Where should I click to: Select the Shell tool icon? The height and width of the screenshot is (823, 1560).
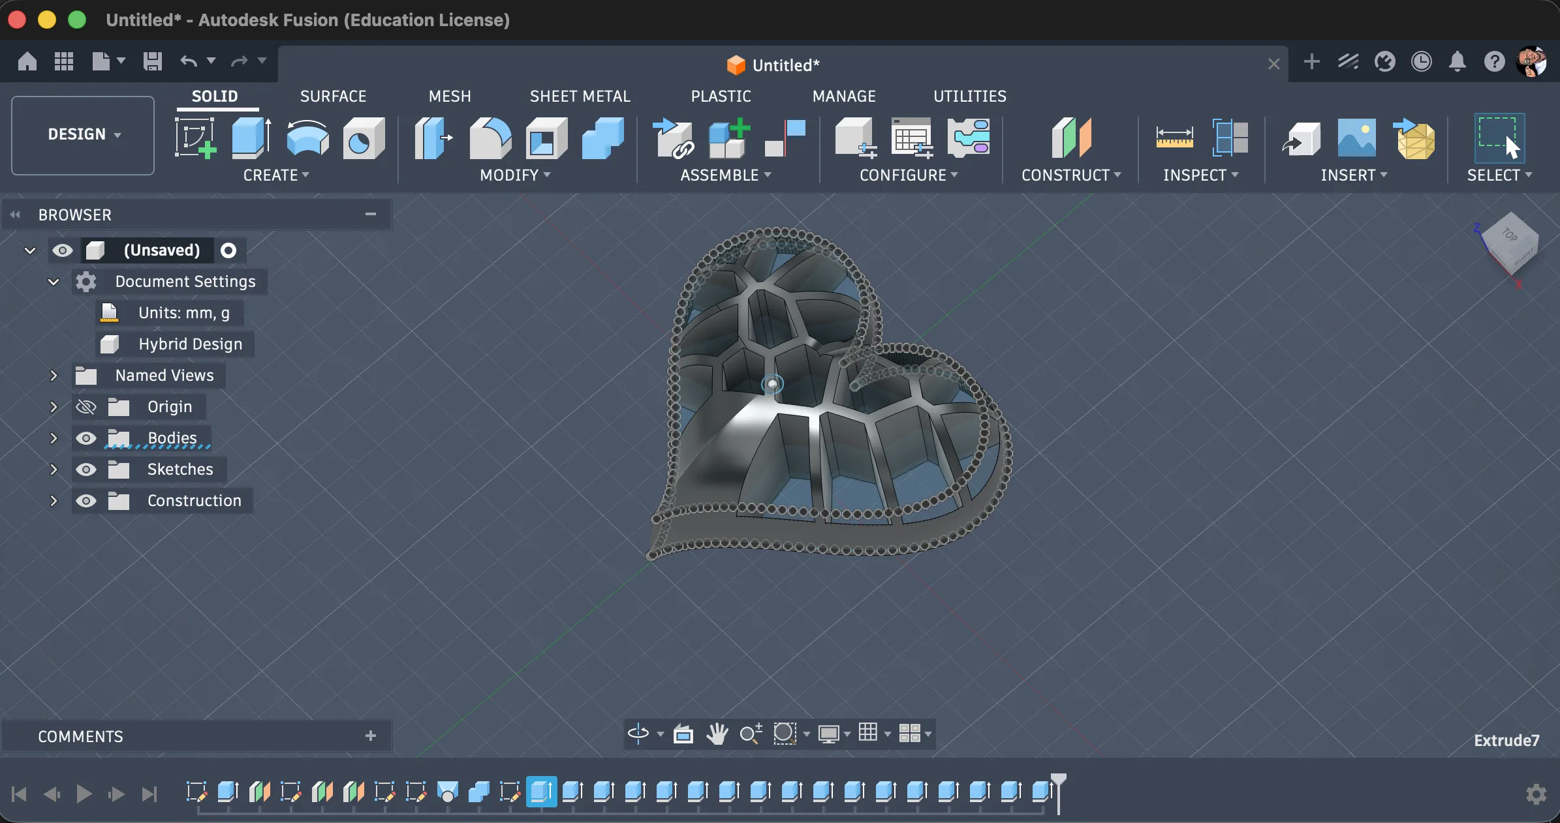click(x=546, y=138)
